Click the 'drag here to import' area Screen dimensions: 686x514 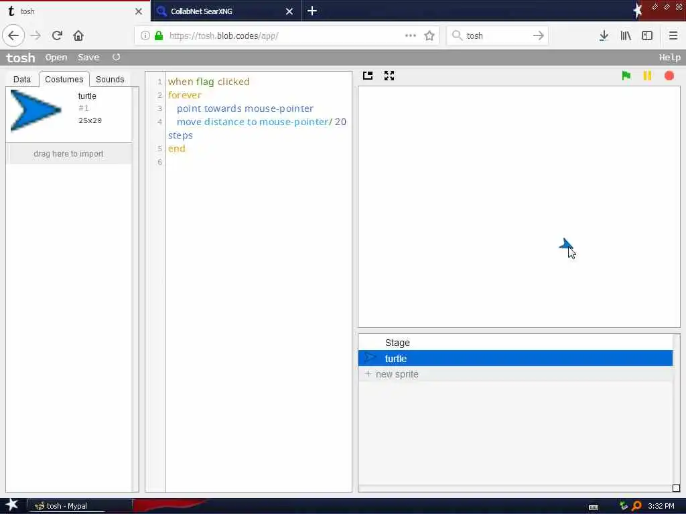coord(69,154)
